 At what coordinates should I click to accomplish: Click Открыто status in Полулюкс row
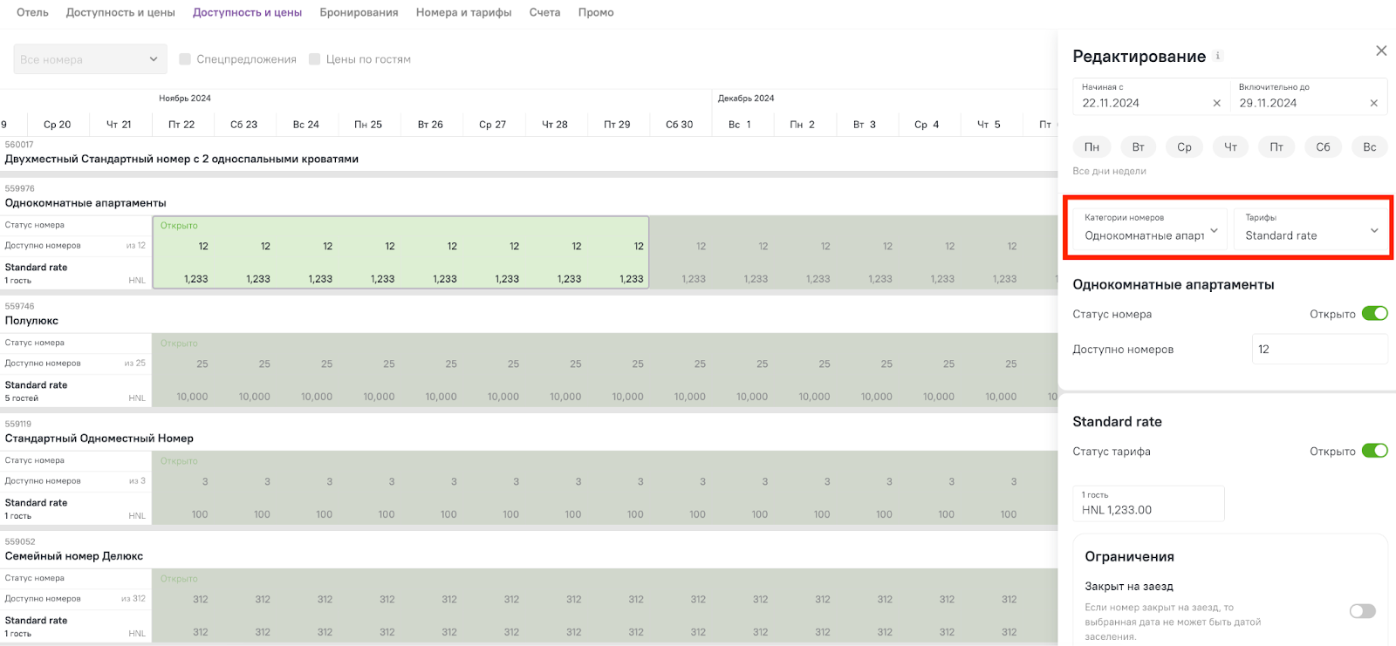click(x=179, y=343)
